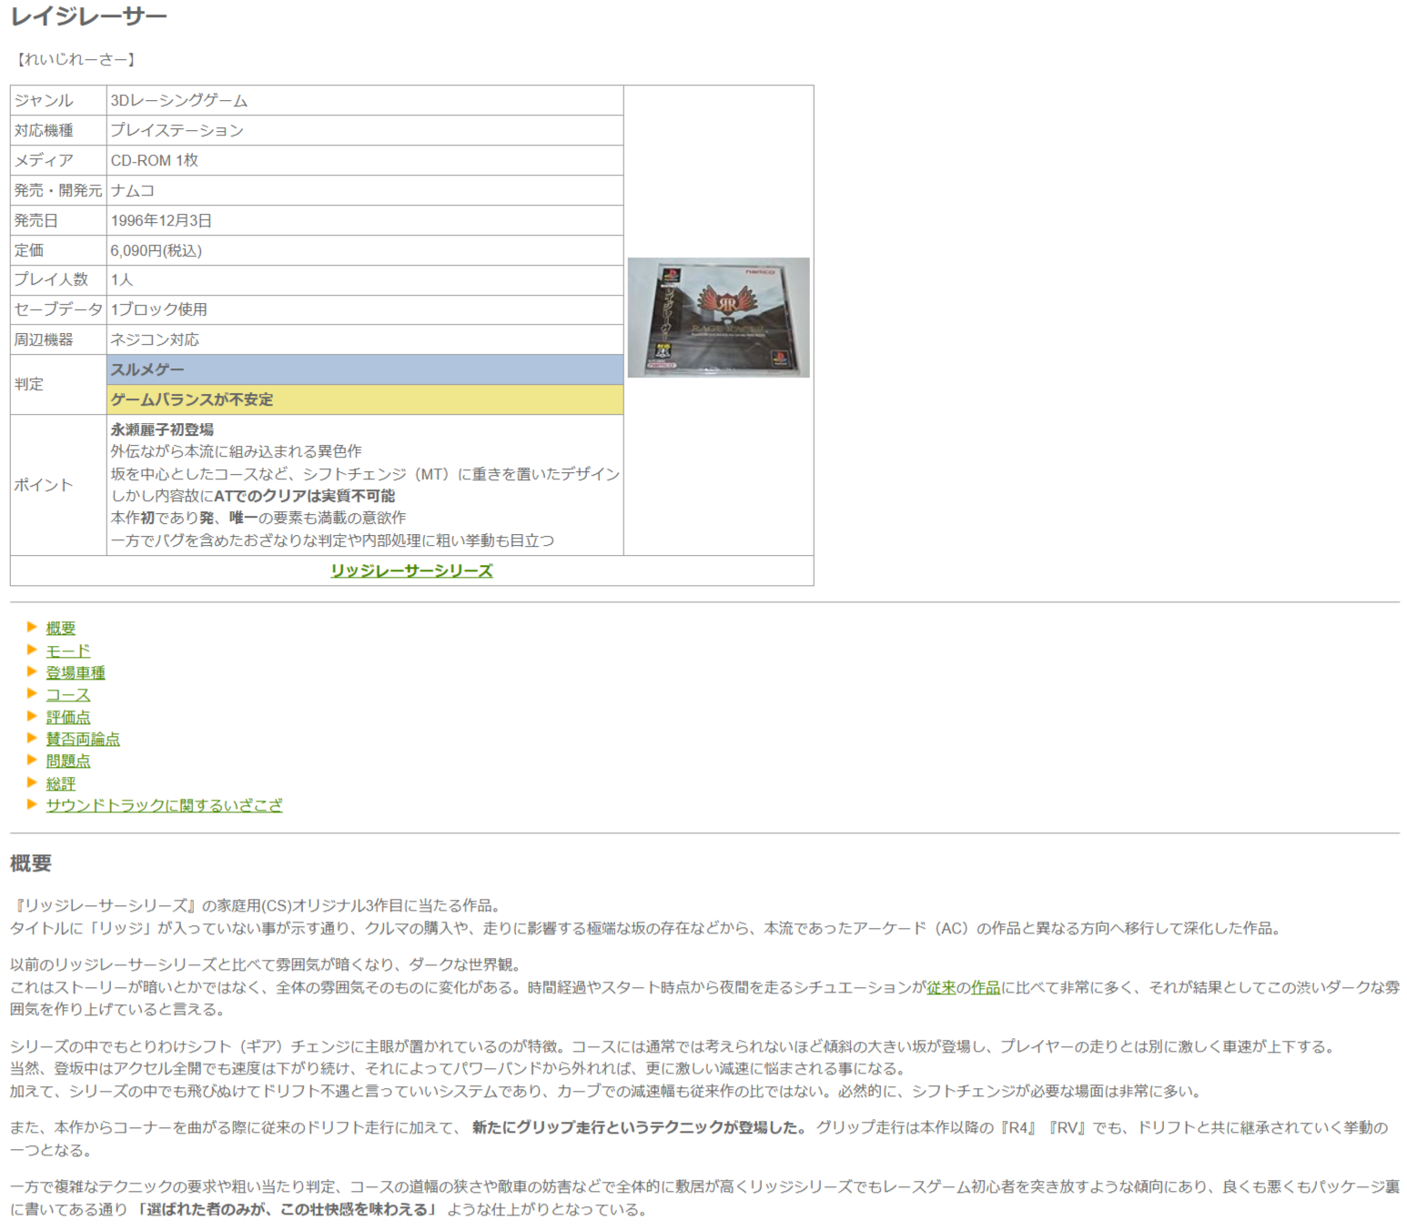Click the yellow ゲームバランスが不安定 rating cell
Screen dimensions: 1407x1230
[365, 399]
